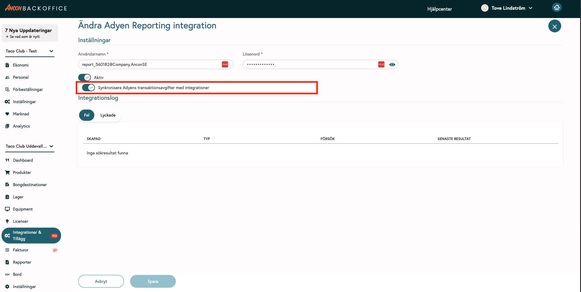
Task: Click the Fakturor sidebar icon
Action: tap(7, 250)
